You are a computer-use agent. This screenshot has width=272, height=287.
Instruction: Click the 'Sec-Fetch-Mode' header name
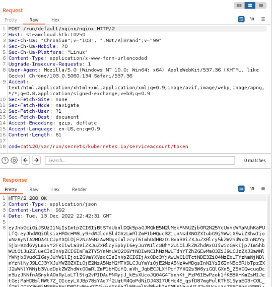29,105
